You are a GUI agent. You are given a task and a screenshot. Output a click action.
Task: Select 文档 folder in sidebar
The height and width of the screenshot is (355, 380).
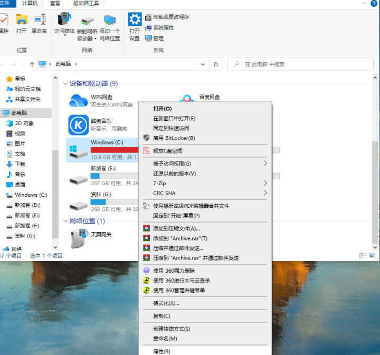[x=16, y=154]
